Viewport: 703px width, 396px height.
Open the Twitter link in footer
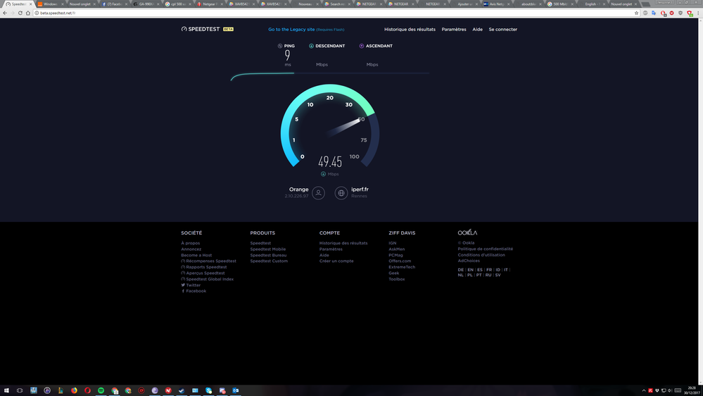coord(193,285)
